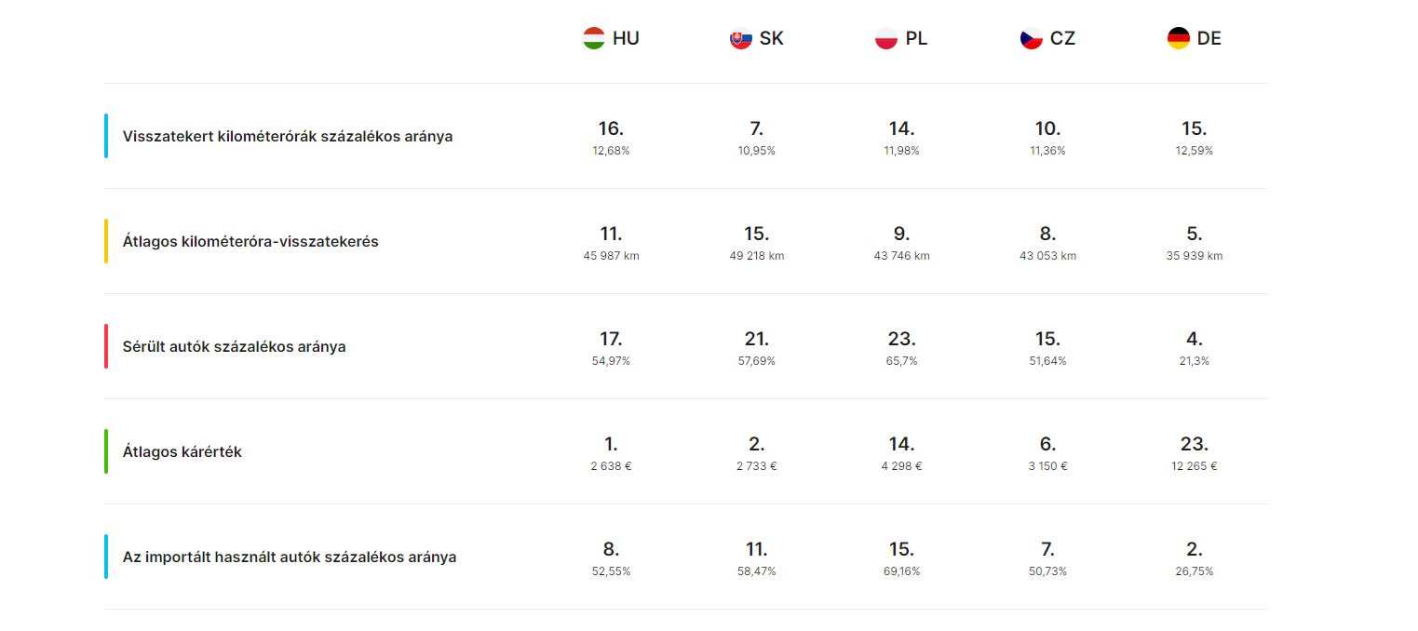Select the Sérült autók százalékos aránya label
The width and height of the screenshot is (1418, 631).
click(234, 346)
